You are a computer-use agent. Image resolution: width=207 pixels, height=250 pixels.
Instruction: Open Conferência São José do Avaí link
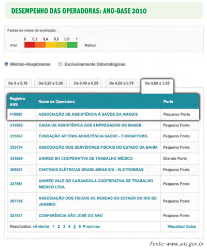point(71,215)
